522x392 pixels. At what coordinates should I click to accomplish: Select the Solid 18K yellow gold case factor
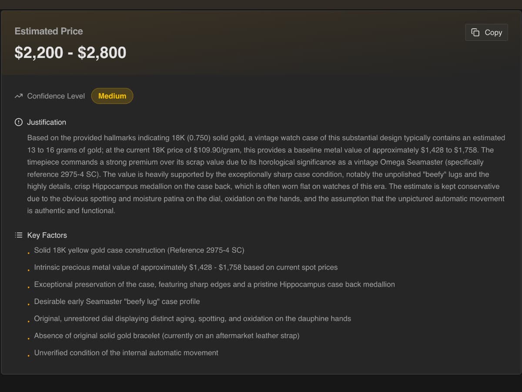(x=139, y=250)
